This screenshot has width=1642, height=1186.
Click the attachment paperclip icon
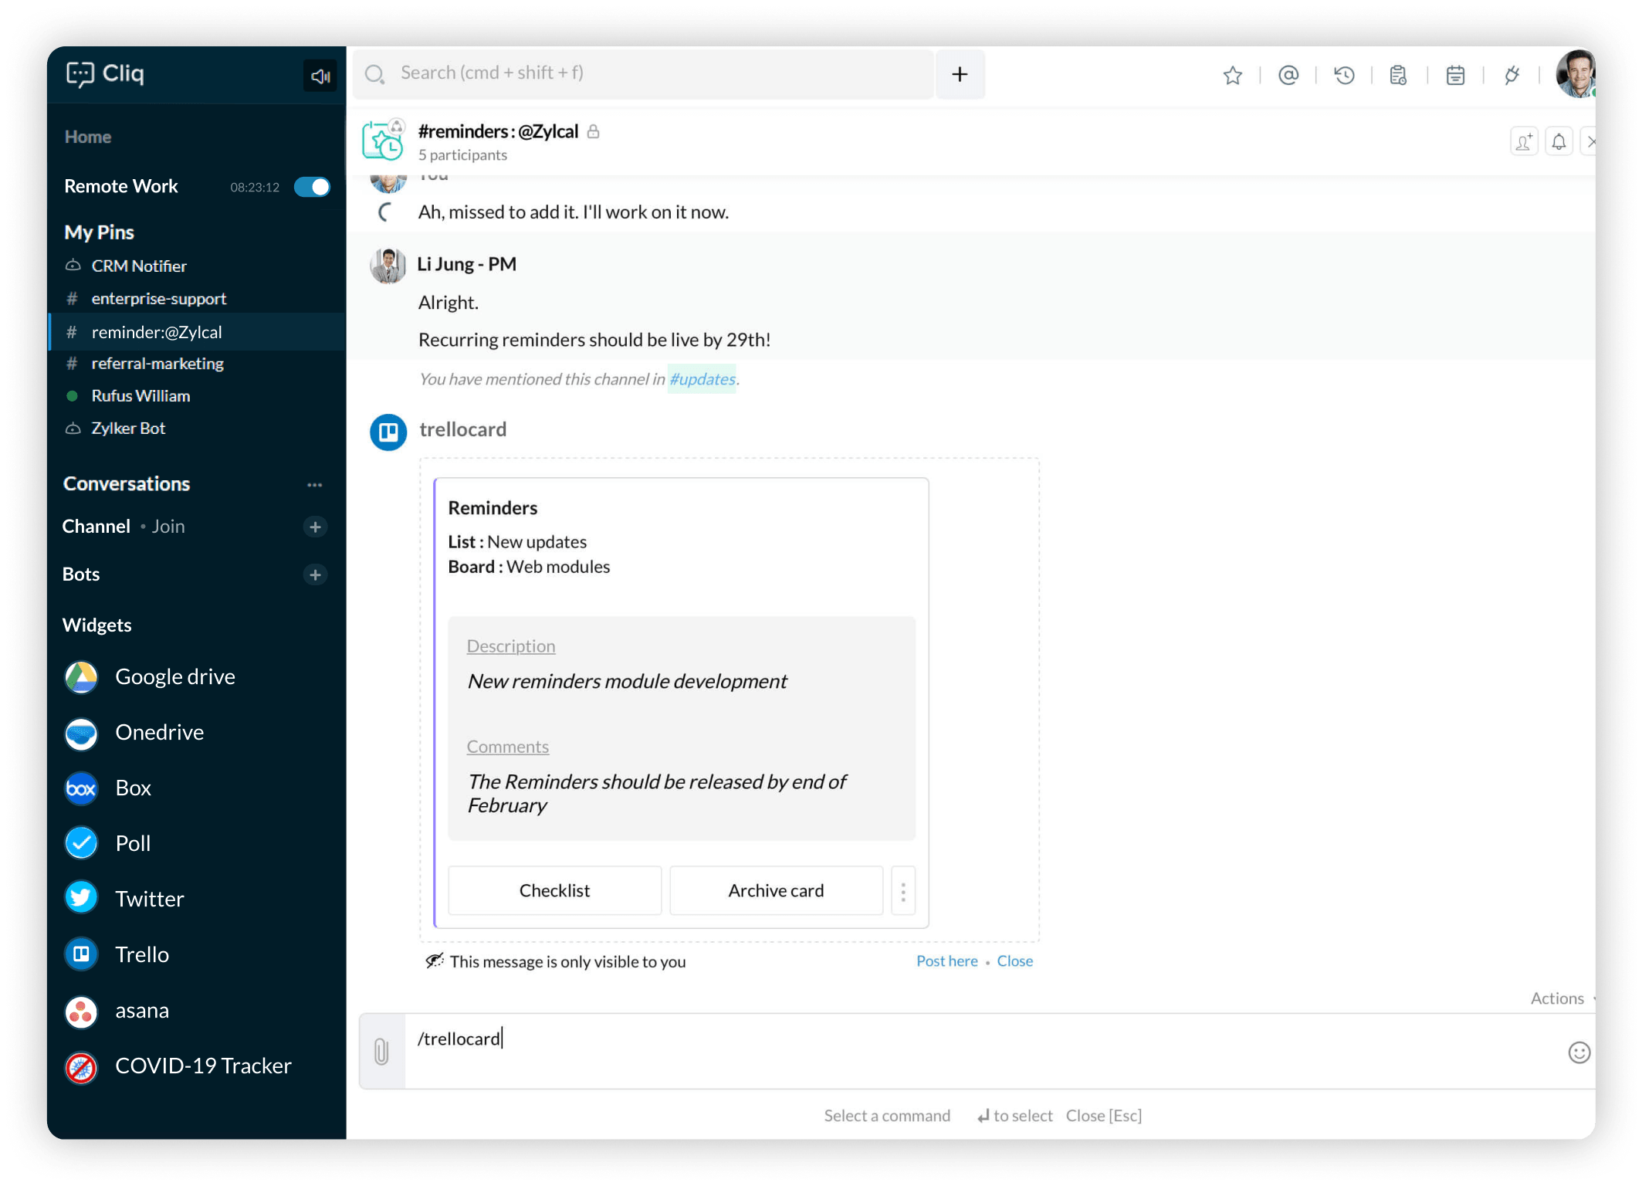pos(381,1052)
